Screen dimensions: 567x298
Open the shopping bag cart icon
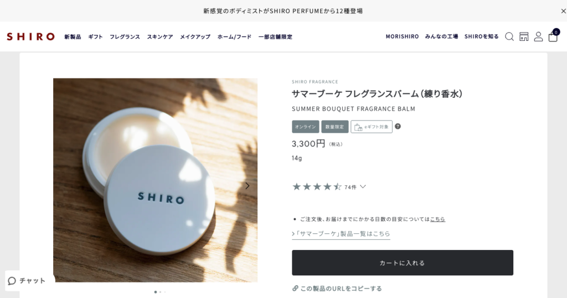click(553, 36)
